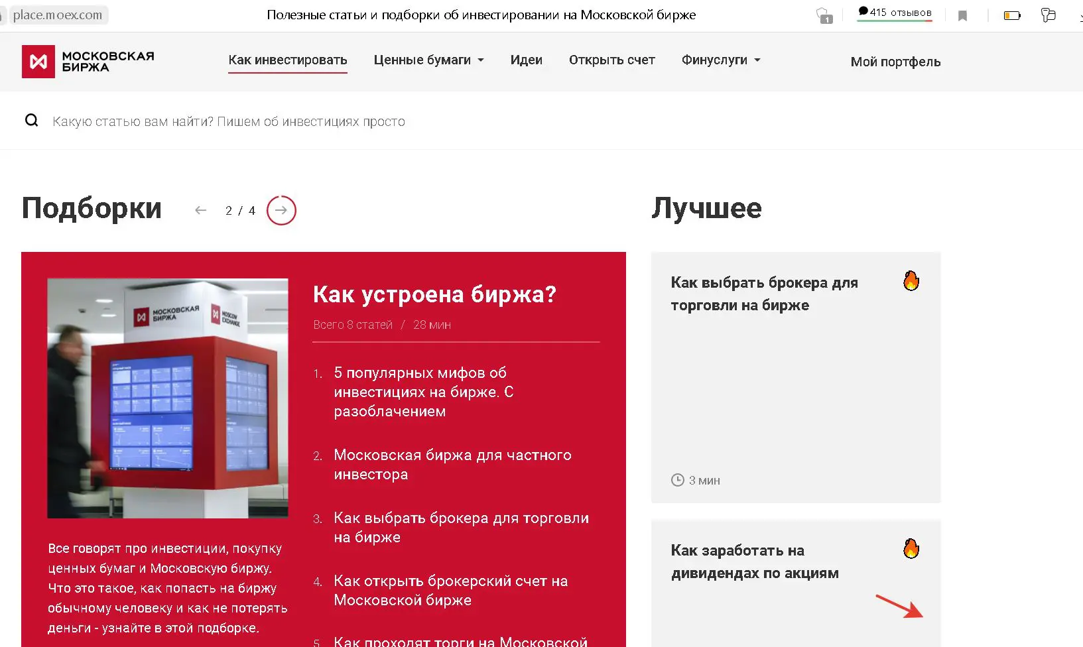This screenshot has width=1083, height=647.
Task: Click the slide counter 2 / 4
Action: click(x=240, y=211)
